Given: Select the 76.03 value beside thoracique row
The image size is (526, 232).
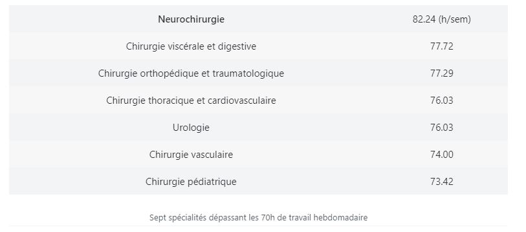Looking at the screenshot, I should coord(441,101).
